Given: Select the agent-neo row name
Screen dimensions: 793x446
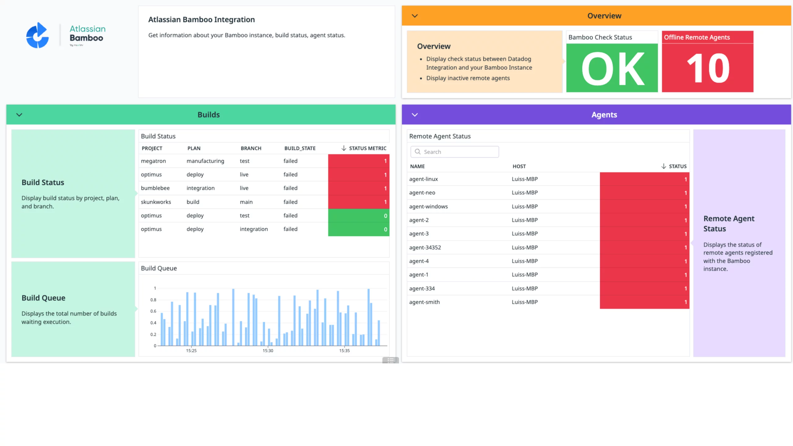Looking at the screenshot, I should point(422,193).
